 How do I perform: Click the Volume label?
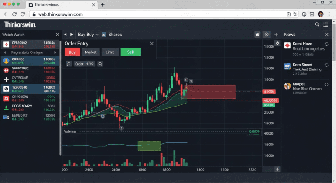click(x=70, y=131)
